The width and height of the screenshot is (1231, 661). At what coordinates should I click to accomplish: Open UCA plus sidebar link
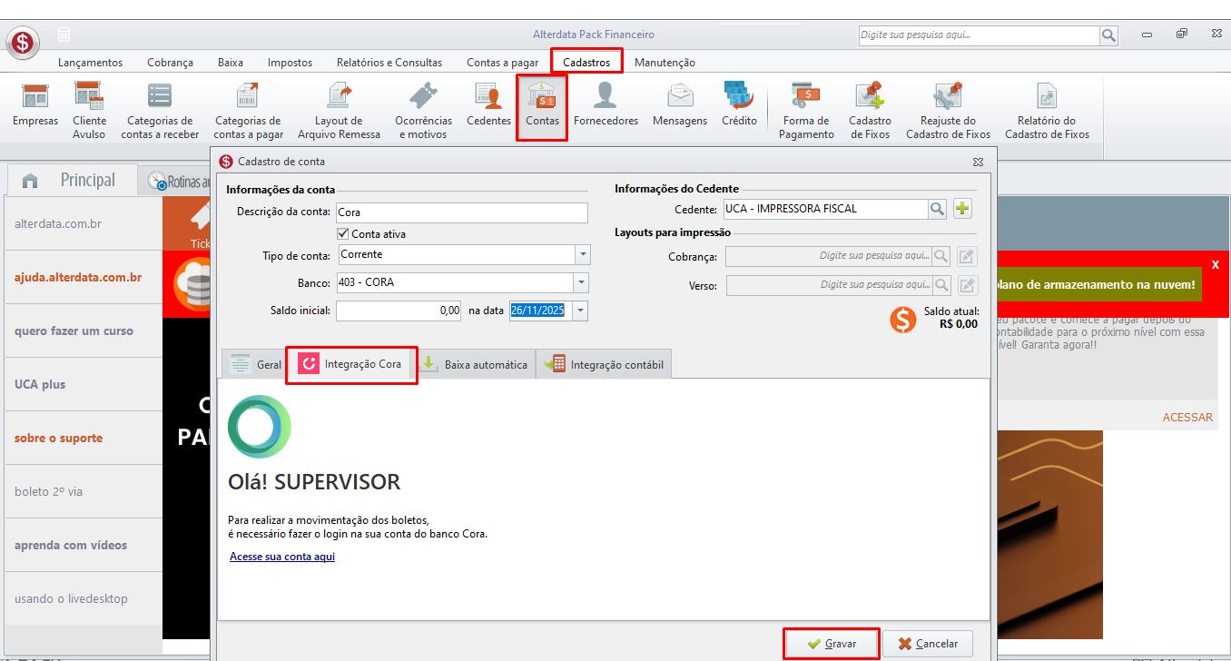84,384
